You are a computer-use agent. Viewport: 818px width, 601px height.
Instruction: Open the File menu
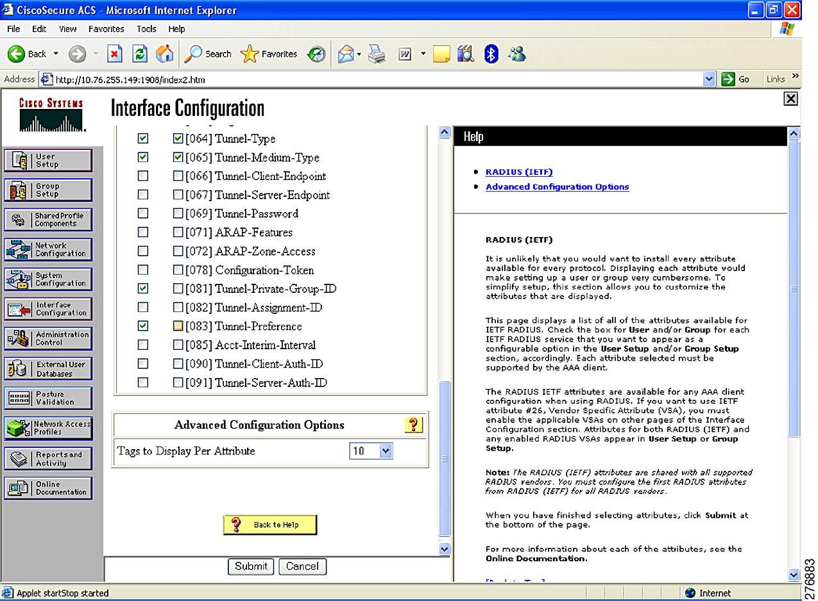coord(13,29)
